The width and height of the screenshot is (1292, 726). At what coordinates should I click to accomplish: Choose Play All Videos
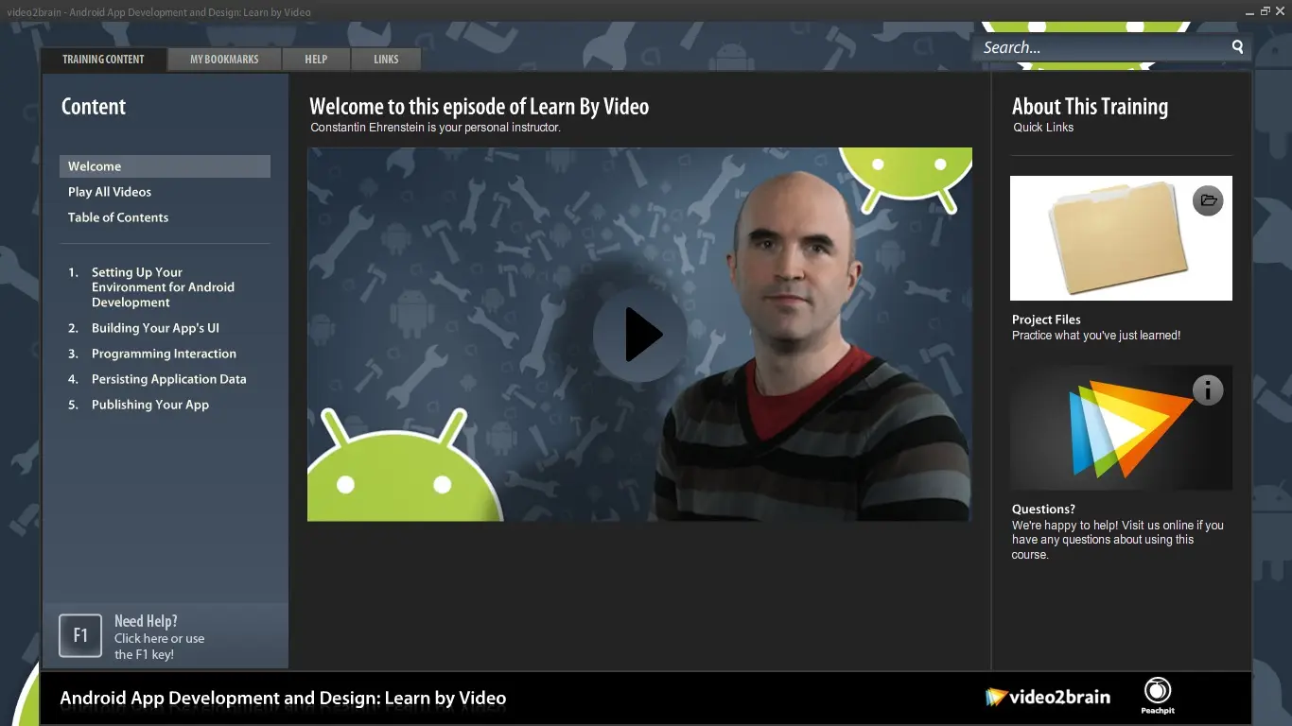pos(110,192)
